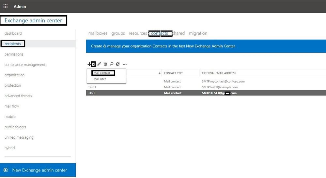Click the refresh icon in toolbar
This screenshot has height=178, width=326.
(118, 64)
